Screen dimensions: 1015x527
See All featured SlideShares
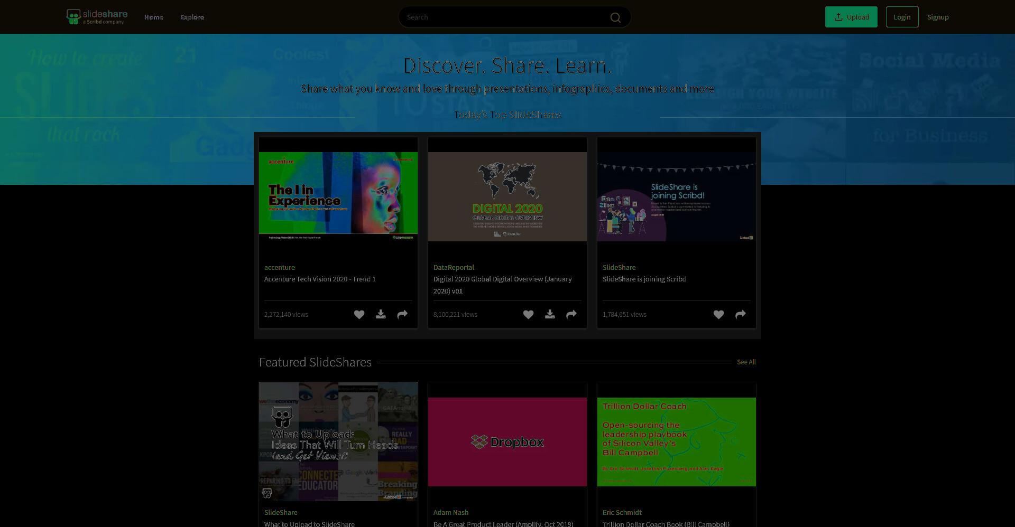tap(746, 362)
